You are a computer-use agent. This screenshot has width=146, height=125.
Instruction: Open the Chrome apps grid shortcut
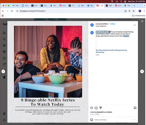[3, 15]
